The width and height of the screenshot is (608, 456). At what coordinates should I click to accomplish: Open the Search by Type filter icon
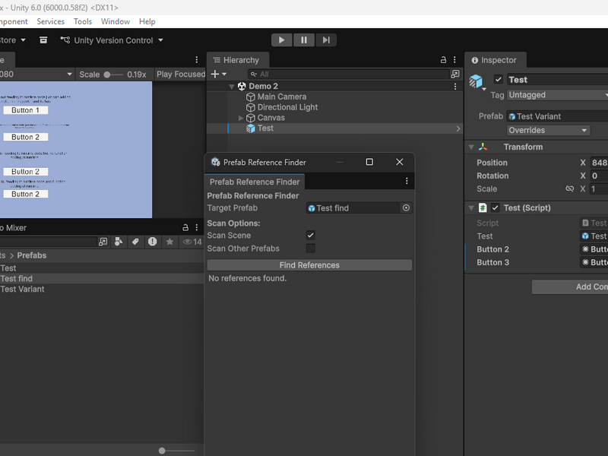[x=119, y=242]
